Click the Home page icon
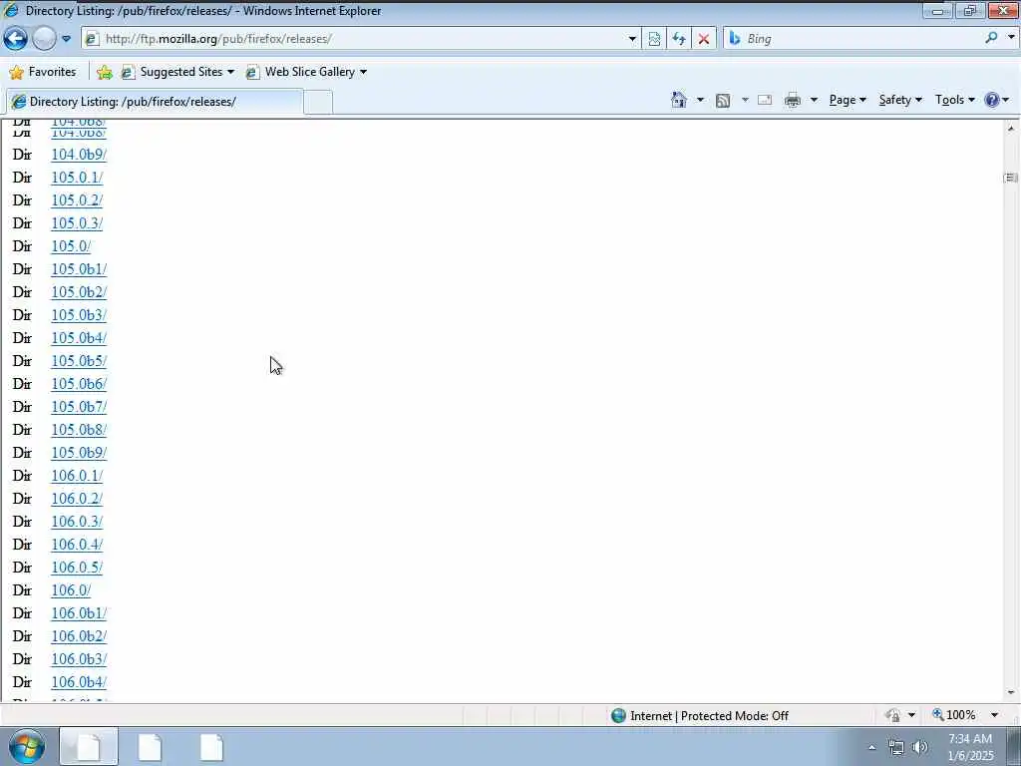This screenshot has height=766, width=1021. 678,100
